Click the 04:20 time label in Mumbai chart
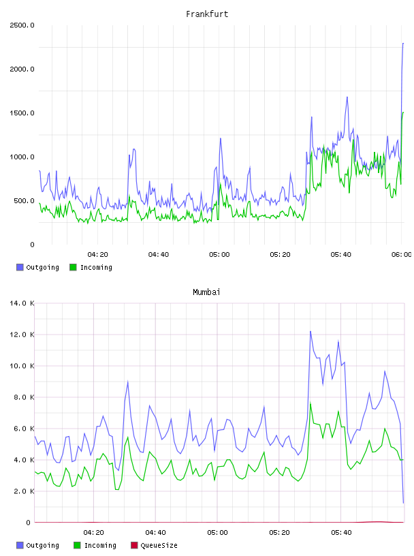Image resolution: width=414 pixels, height=556 pixels. (x=93, y=533)
